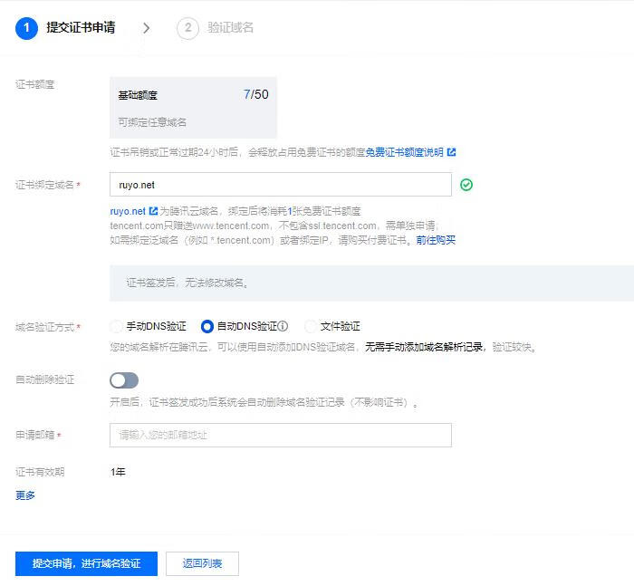Click the arrow chevron between the steps

click(146, 28)
